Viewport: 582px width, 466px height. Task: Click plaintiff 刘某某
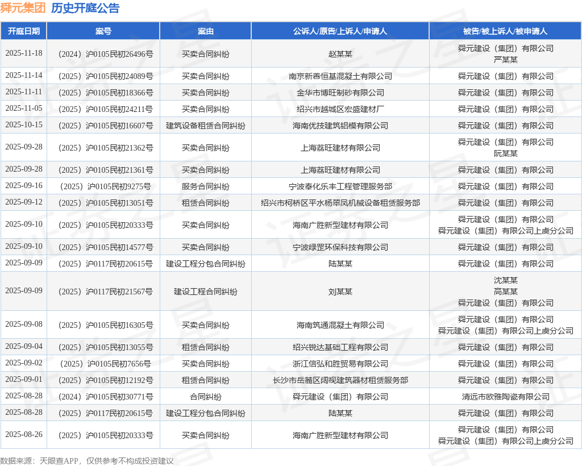pos(340,292)
